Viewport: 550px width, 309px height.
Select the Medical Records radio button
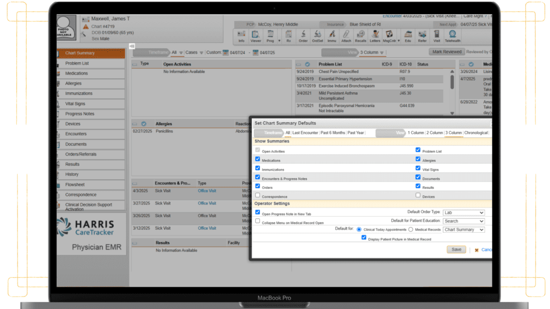(x=410, y=230)
